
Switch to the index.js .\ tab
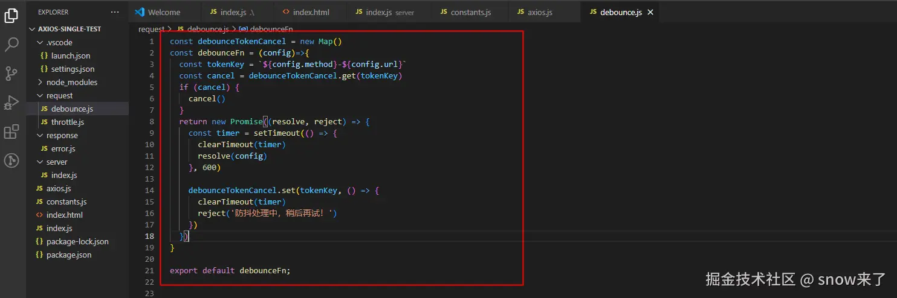coord(236,12)
